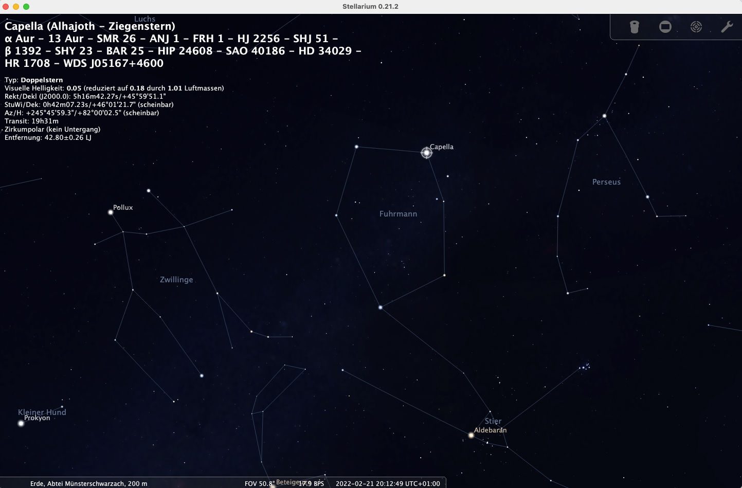
Task: Select the Prokyon star
Action: click(x=21, y=423)
